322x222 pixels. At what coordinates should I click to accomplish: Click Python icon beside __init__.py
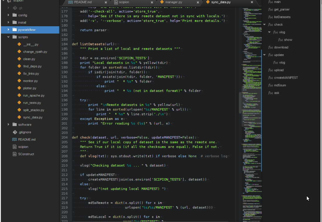click(x=19, y=44)
